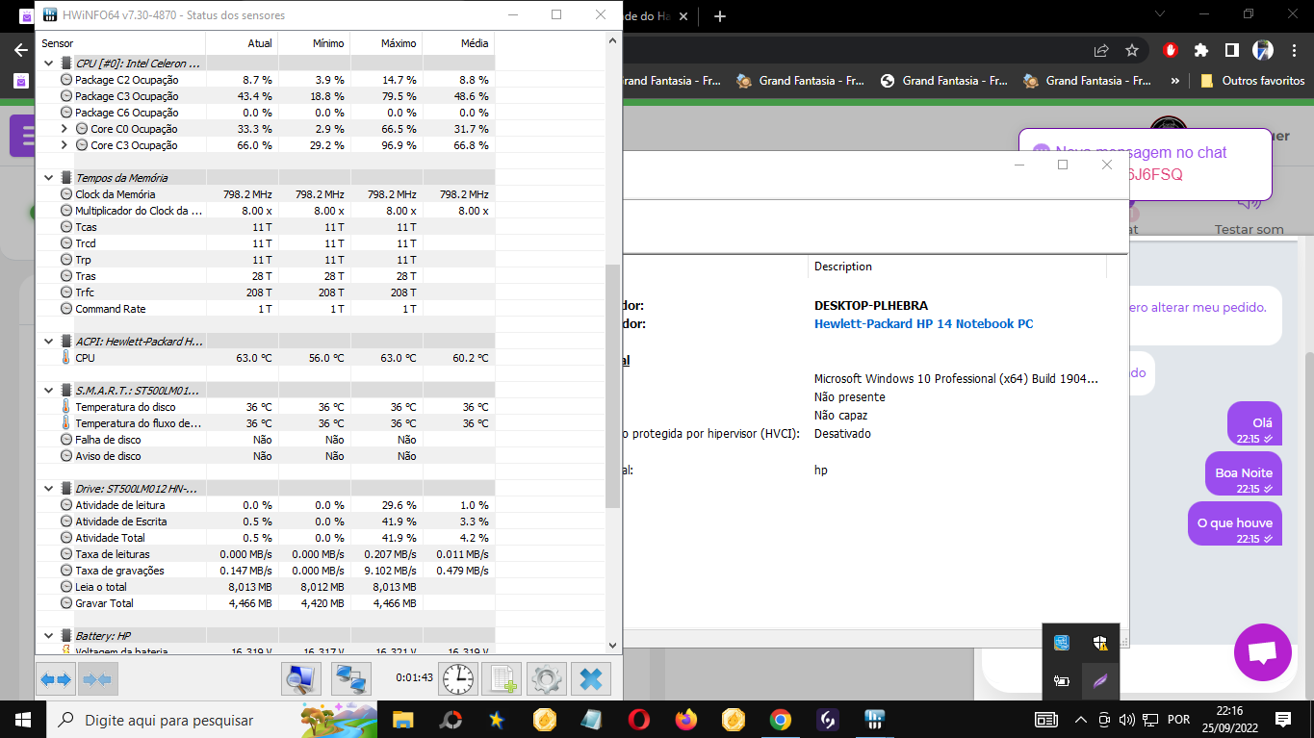Click the networked computers icon in HWiNFO toolbar
1314x738 pixels.
click(351, 679)
